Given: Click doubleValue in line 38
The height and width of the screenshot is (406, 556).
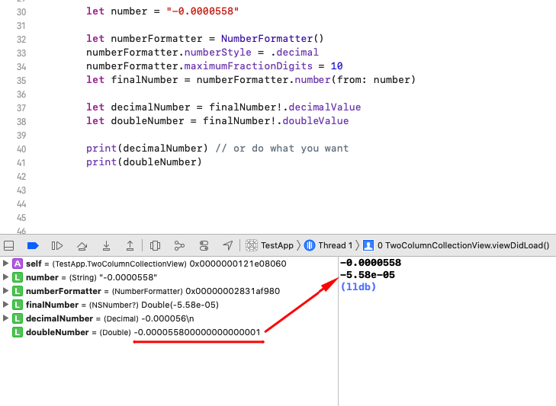Looking at the screenshot, I should [x=315, y=121].
